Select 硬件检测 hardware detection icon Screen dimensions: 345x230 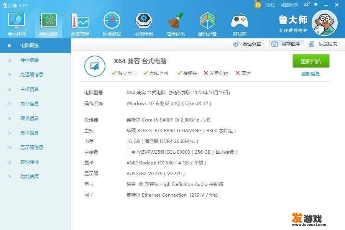[x=48, y=21]
